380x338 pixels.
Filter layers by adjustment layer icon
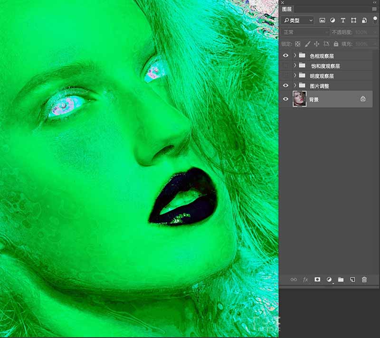(x=332, y=20)
